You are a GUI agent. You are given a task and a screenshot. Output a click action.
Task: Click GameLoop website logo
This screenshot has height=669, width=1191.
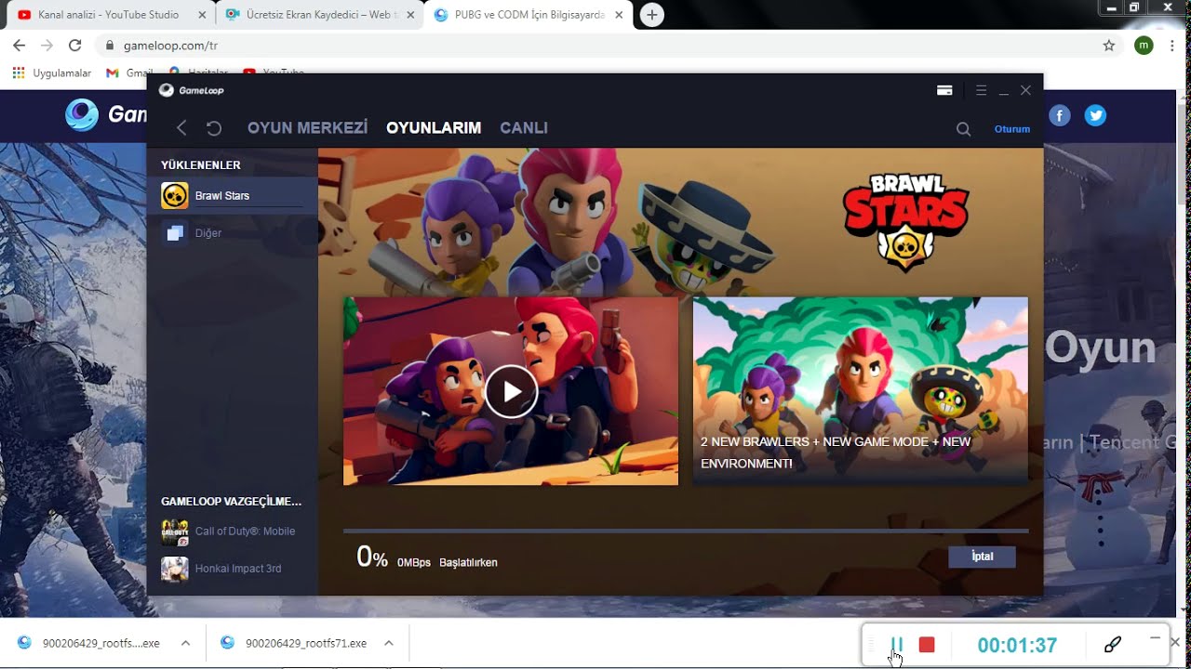(x=105, y=114)
